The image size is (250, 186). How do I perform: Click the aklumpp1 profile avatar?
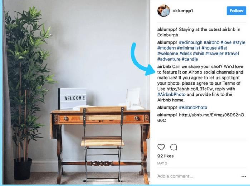coord(163,11)
